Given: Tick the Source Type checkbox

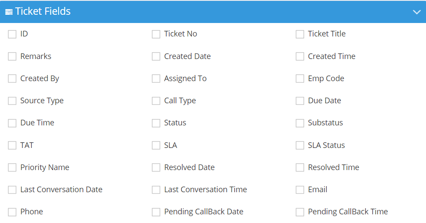Looking at the screenshot, I should pos(12,101).
